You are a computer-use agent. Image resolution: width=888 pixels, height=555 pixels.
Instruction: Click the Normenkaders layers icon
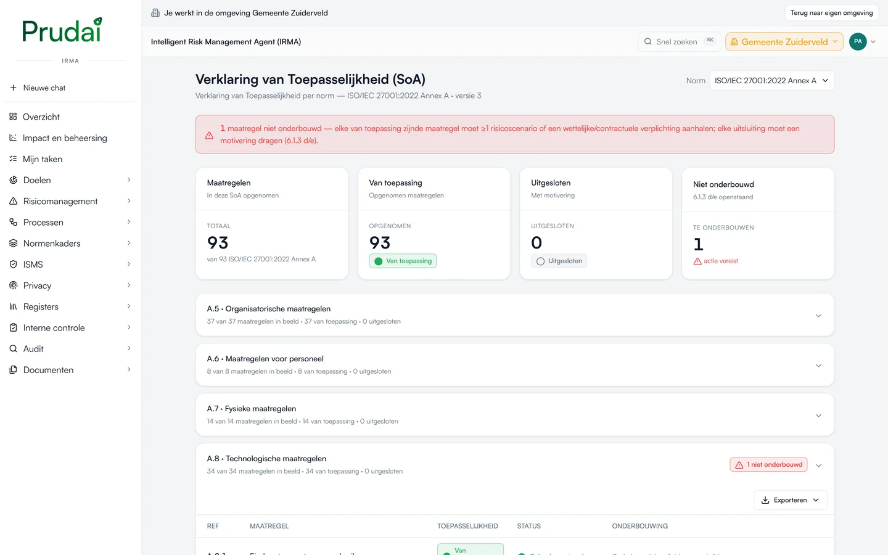coord(13,243)
